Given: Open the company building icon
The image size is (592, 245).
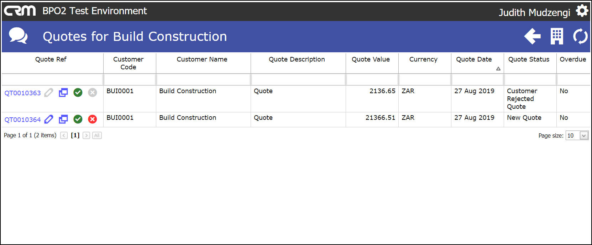Looking at the screenshot, I should (x=557, y=36).
